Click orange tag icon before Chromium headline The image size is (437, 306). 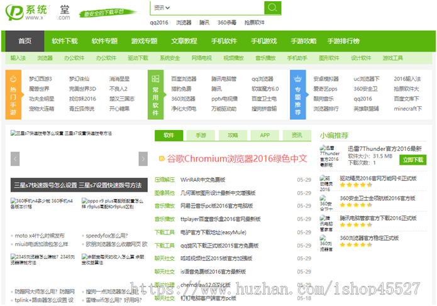(x=162, y=159)
